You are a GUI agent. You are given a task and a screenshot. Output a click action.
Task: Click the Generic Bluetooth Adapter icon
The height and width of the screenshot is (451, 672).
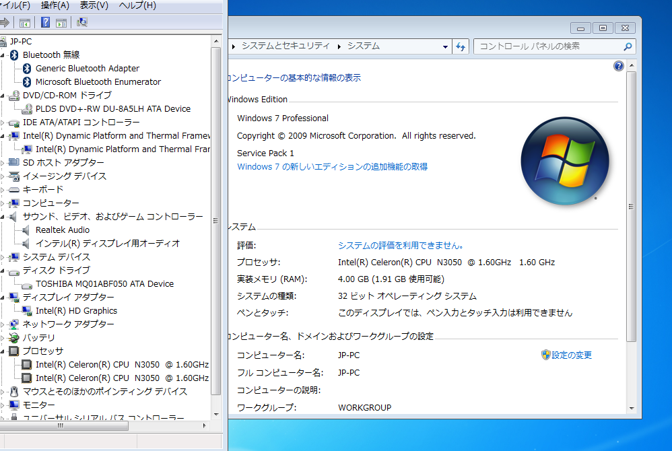(x=27, y=69)
